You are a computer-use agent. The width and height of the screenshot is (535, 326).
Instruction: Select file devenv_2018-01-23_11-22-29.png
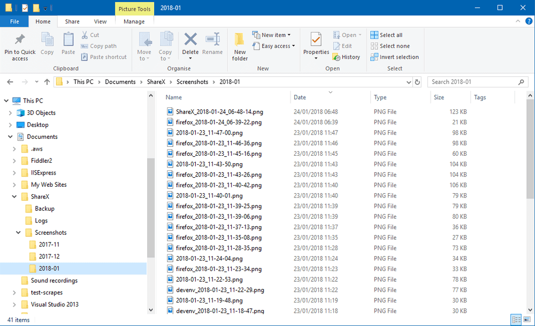tap(220, 290)
